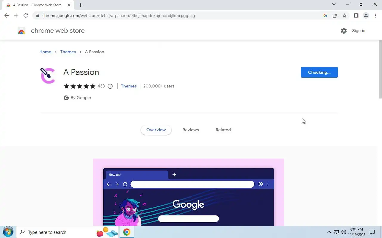Reload the page with the refresh icon
The height and width of the screenshot is (238, 382).
pos(26,15)
